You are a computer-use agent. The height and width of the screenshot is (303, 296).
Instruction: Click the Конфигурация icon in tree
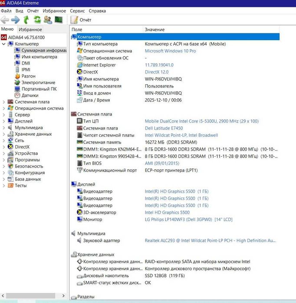pos(10,173)
